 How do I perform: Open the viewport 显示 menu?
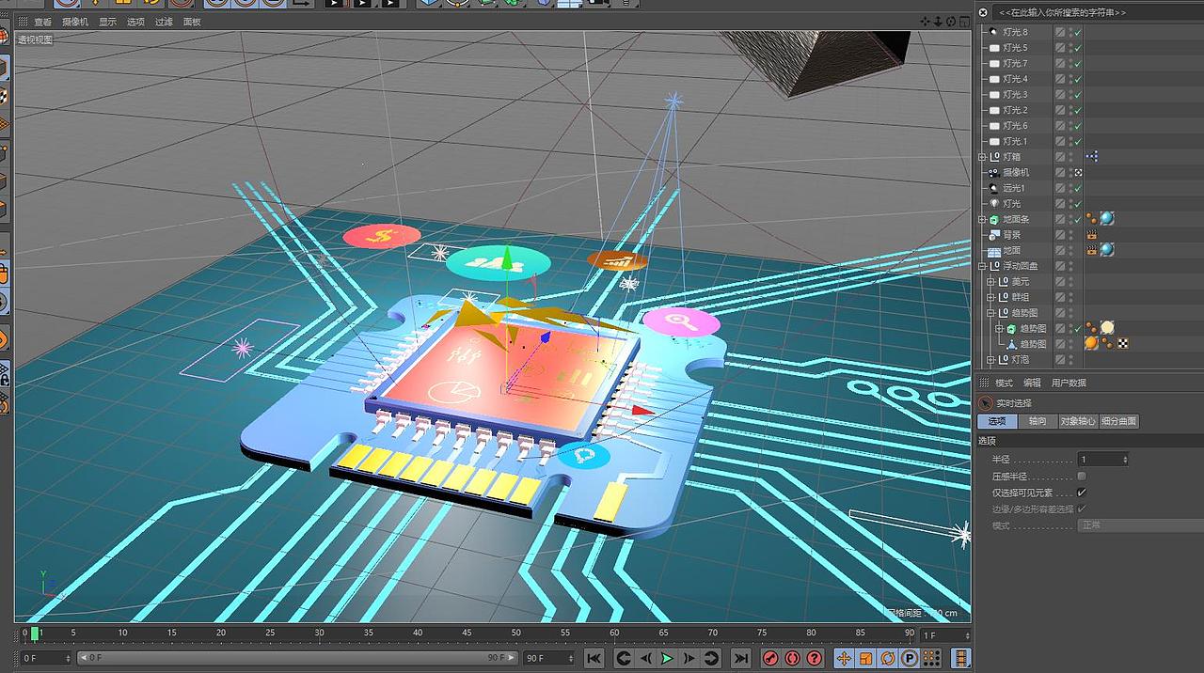click(x=108, y=22)
